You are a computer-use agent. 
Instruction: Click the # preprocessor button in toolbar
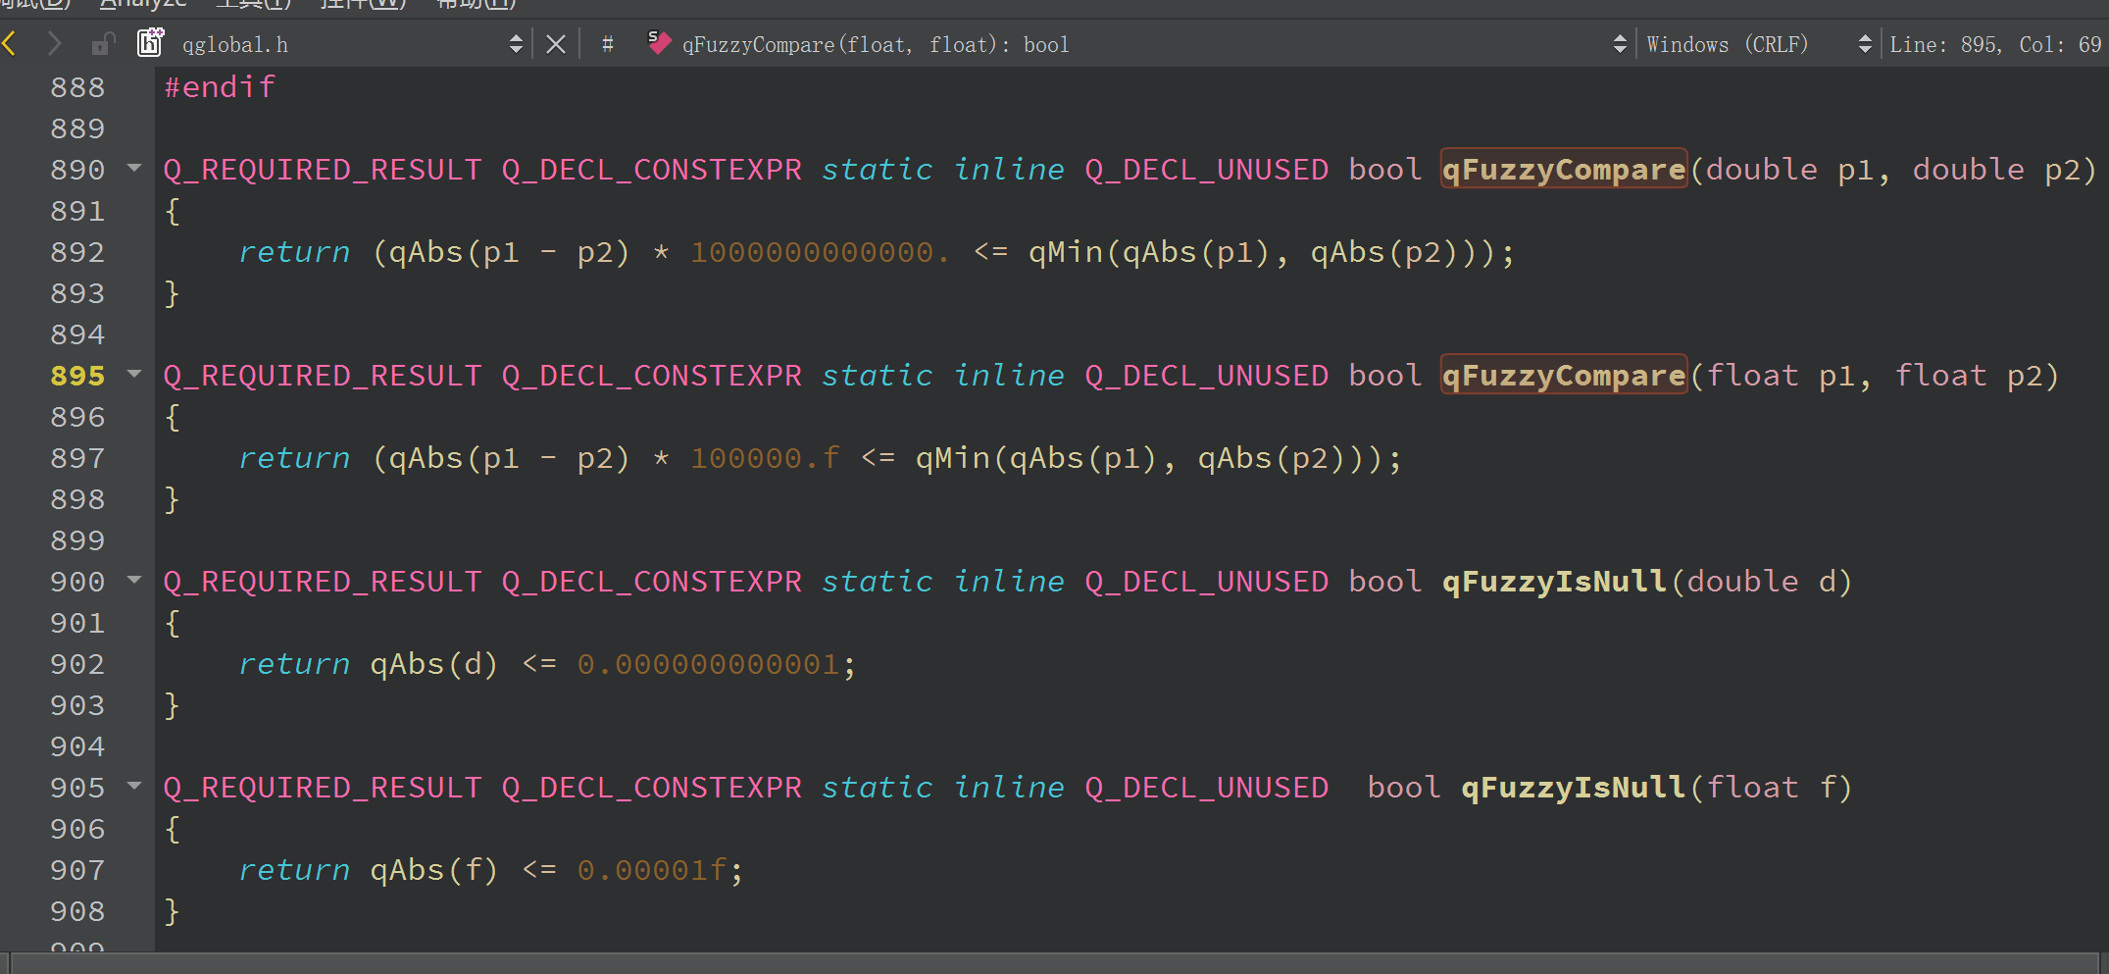point(608,44)
